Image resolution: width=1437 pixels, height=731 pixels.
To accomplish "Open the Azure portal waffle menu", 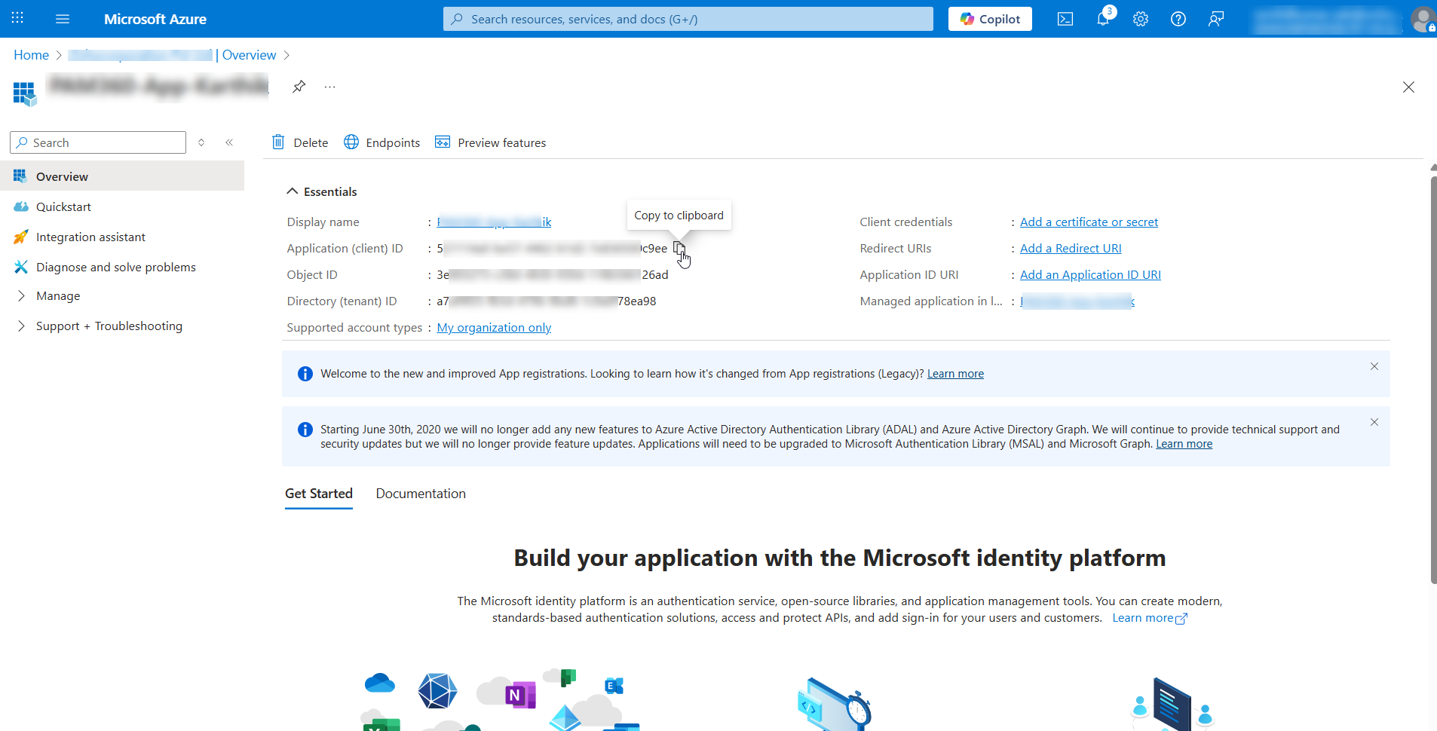I will (x=17, y=19).
